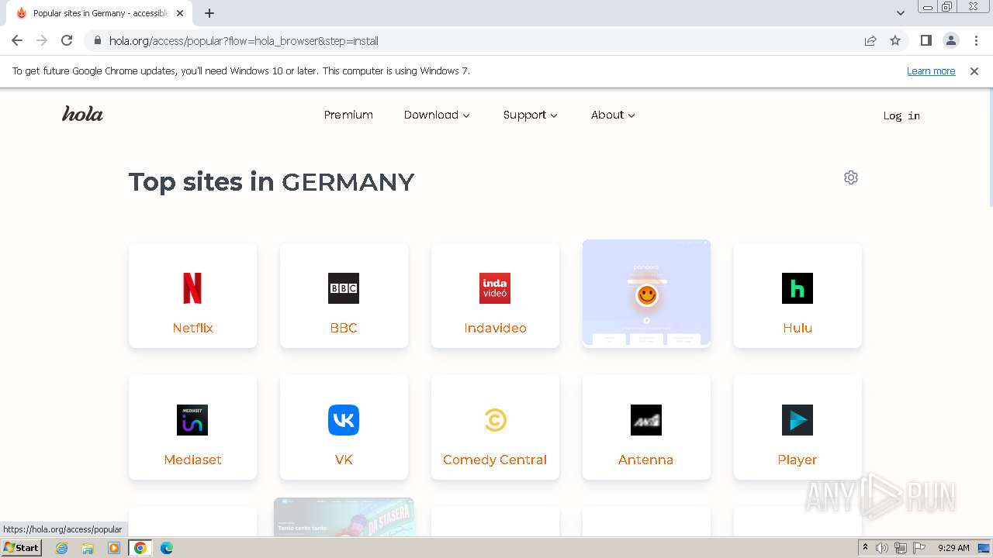Go forward to the next page
Viewport: 993px width, 558px height.
pos(42,40)
